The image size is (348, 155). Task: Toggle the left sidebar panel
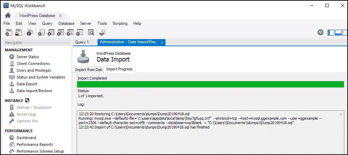point(331,32)
